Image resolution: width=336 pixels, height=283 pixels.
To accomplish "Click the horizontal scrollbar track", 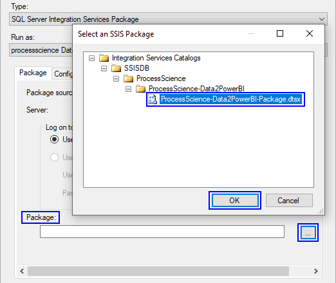I will click(158, 271).
